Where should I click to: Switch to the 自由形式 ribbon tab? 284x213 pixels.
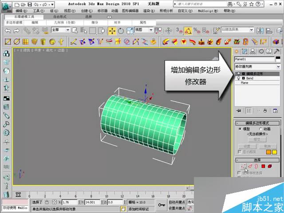pyautogui.click(x=60, y=17)
